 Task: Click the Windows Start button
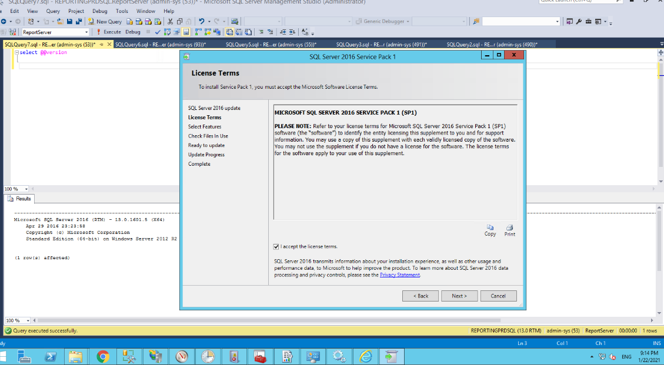click(2, 357)
